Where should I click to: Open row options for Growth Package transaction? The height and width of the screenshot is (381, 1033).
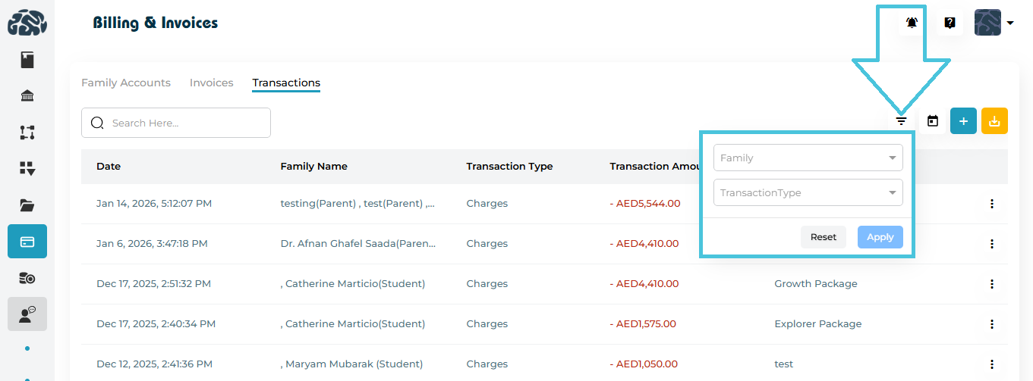click(x=991, y=284)
